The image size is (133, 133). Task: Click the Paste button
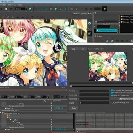74,108
